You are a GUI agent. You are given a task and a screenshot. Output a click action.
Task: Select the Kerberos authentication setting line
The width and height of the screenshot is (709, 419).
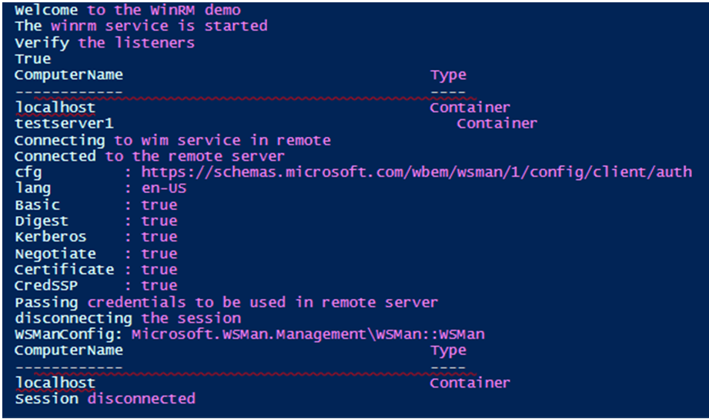pyautogui.click(x=95, y=238)
